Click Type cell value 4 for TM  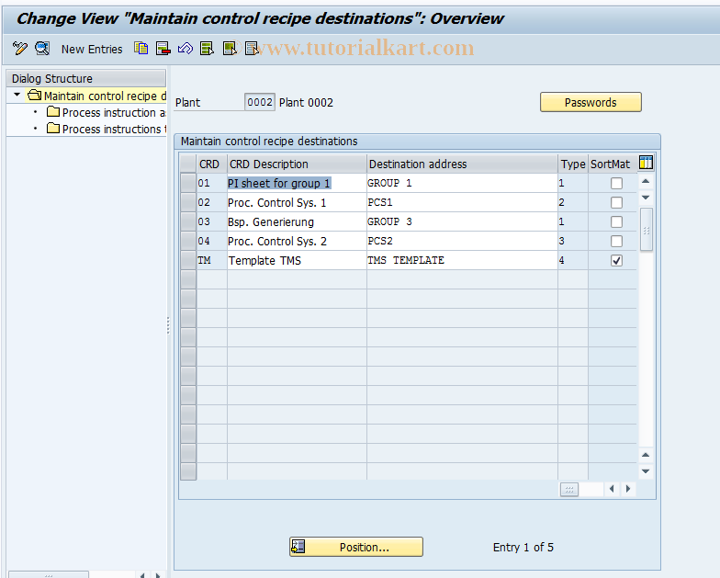click(x=573, y=261)
